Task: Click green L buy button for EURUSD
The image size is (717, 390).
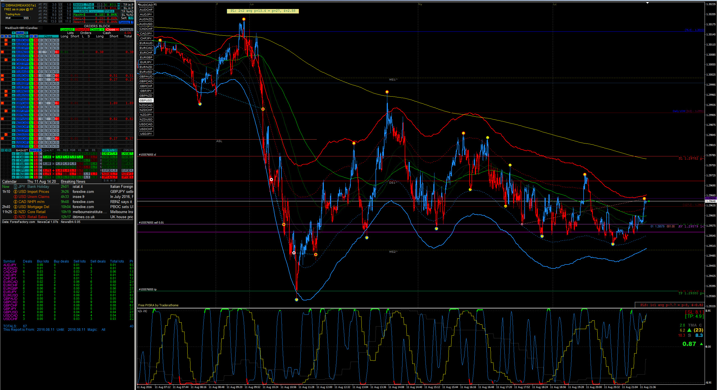Action: 31,95
